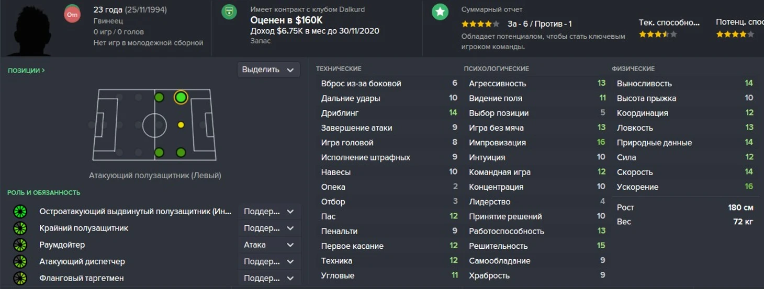764x289 pixels.
Task: Click suitability circle next to Атакующий диспетчер
Action: pos(20,261)
